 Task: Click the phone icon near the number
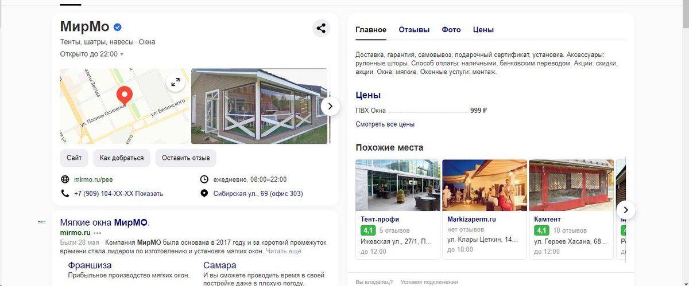pos(64,193)
